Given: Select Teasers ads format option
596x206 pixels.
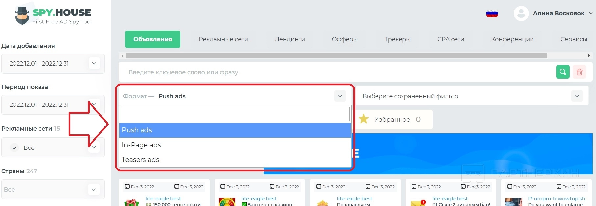Looking at the screenshot, I should pos(235,160).
